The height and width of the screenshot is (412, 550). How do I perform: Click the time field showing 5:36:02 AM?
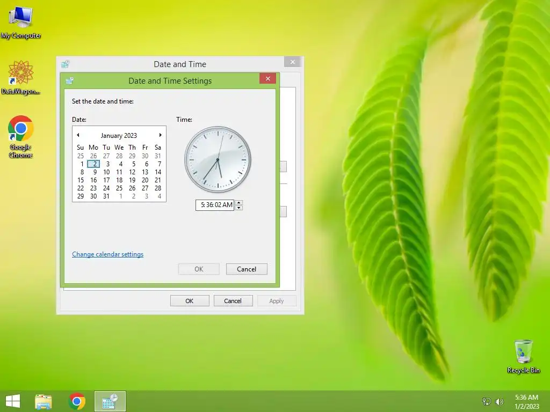click(x=215, y=205)
